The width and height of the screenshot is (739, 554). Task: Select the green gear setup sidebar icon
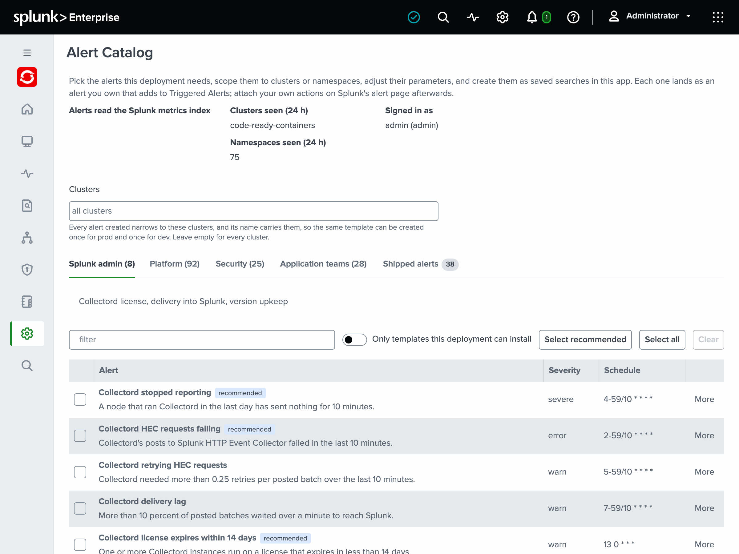click(x=27, y=334)
